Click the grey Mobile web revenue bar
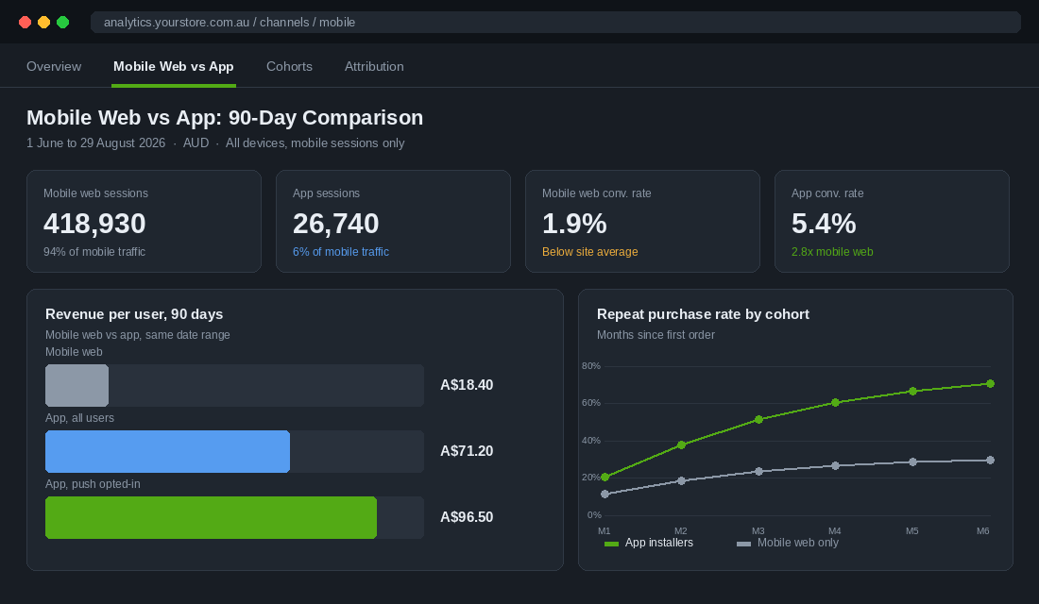The width and height of the screenshot is (1039, 604). 77,385
